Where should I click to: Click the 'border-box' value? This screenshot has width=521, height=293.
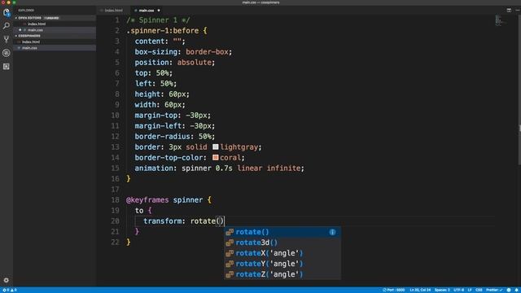tap(207, 52)
